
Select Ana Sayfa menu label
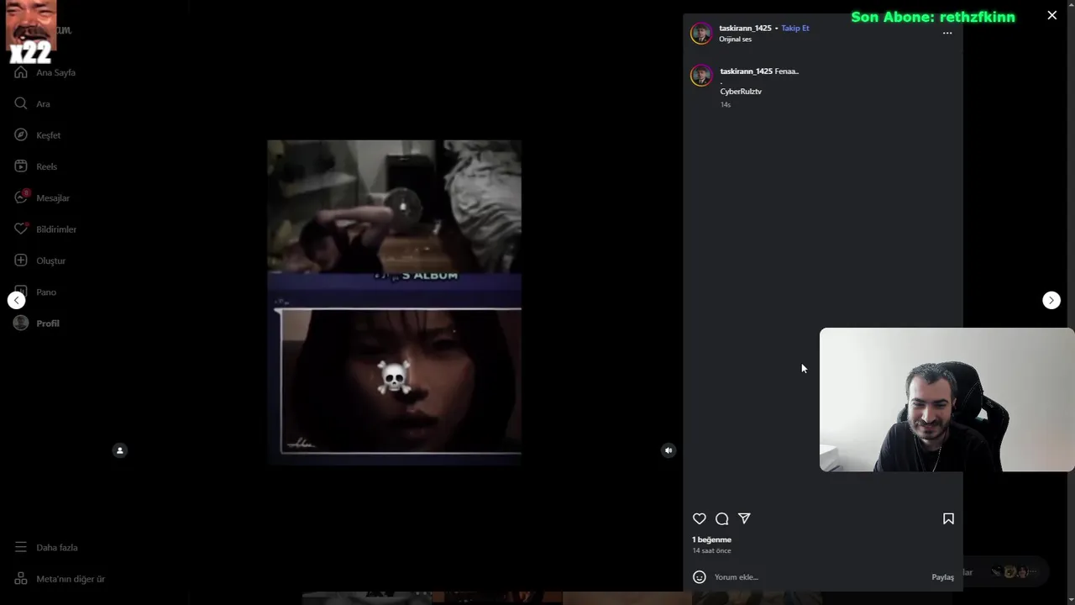pyautogui.click(x=55, y=72)
